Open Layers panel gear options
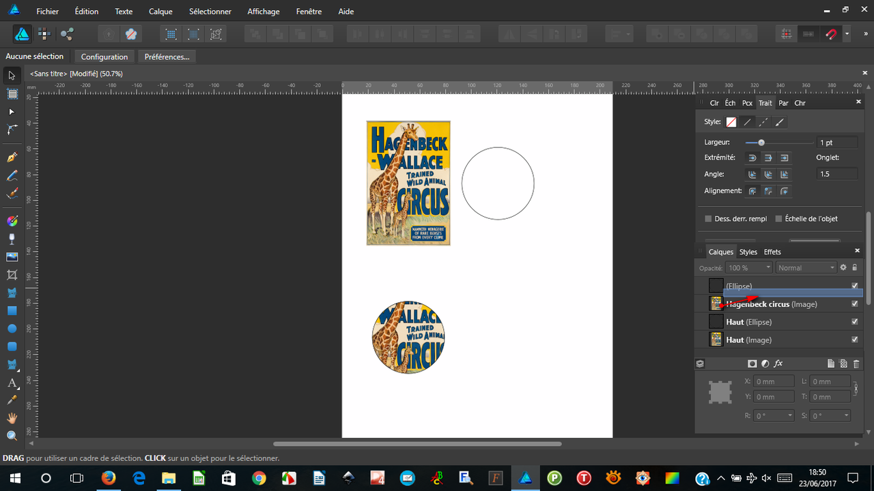The height and width of the screenshot is (491, 874). (843, 268)
